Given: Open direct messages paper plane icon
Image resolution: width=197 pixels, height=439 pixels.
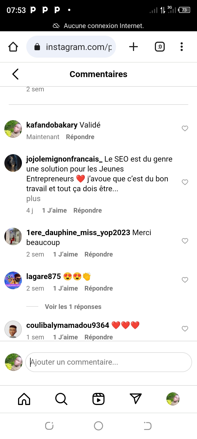Looking at the screenshot, I should 136,399.
